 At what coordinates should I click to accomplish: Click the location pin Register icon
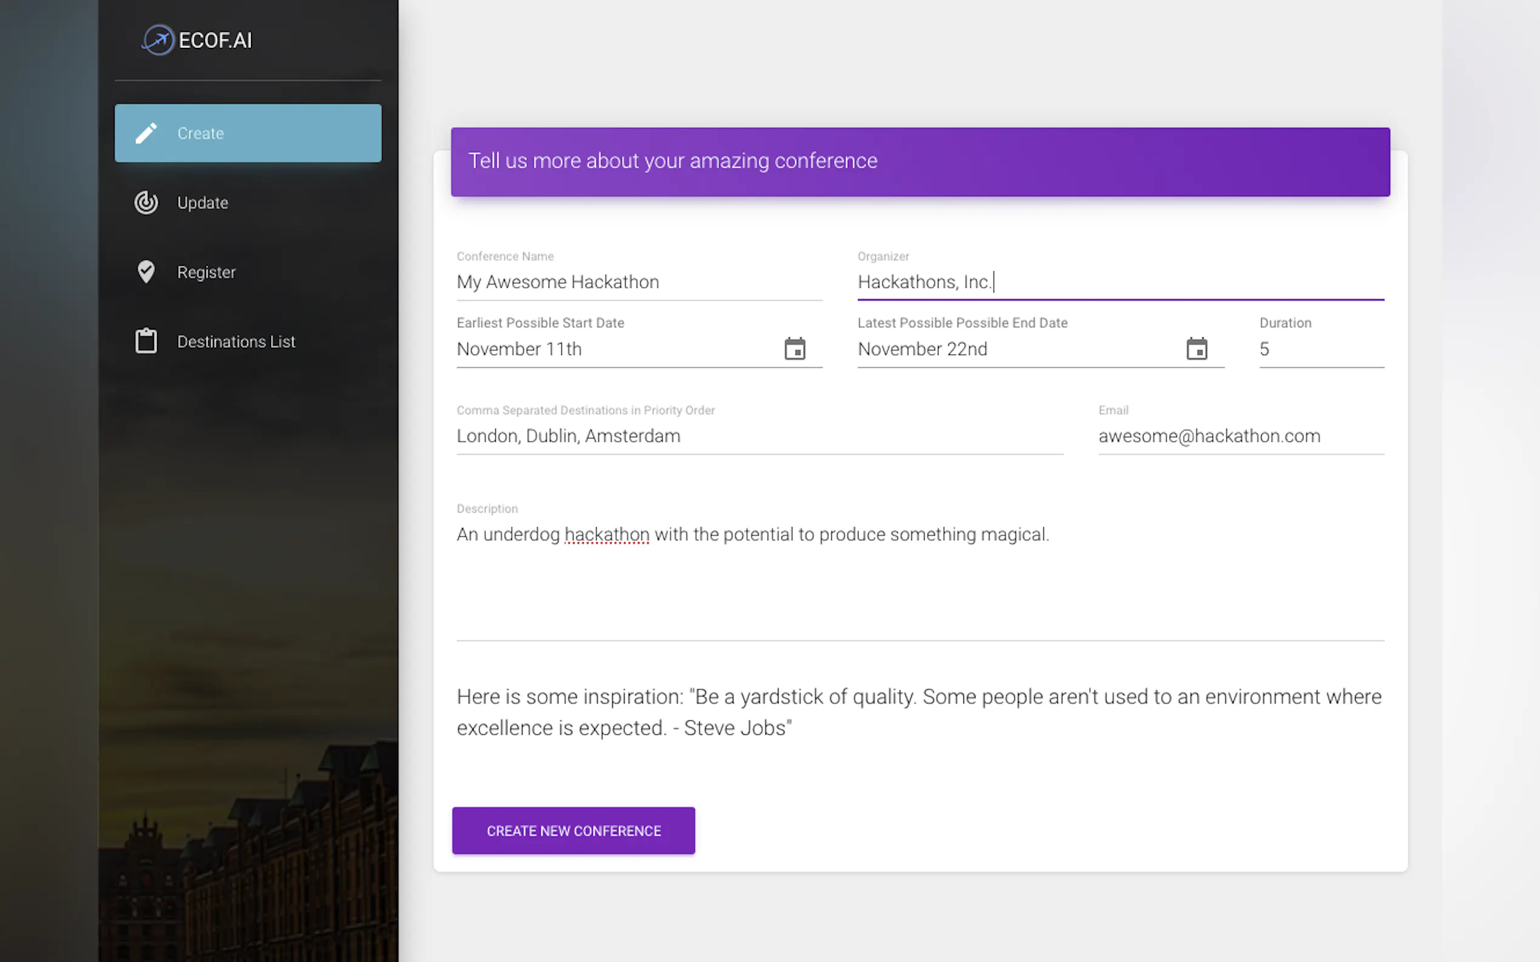[x=146, y=271]
